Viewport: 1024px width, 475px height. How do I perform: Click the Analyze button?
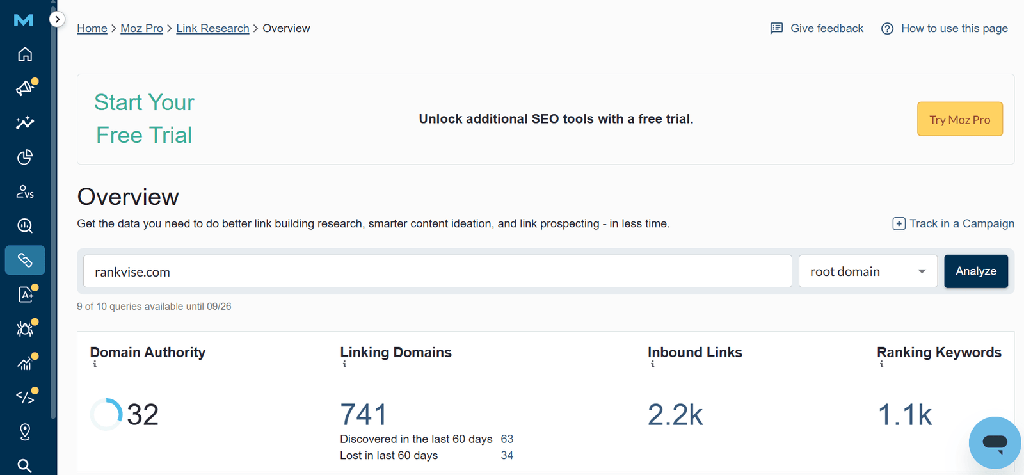pyautogui.click(x=976, y=271)
